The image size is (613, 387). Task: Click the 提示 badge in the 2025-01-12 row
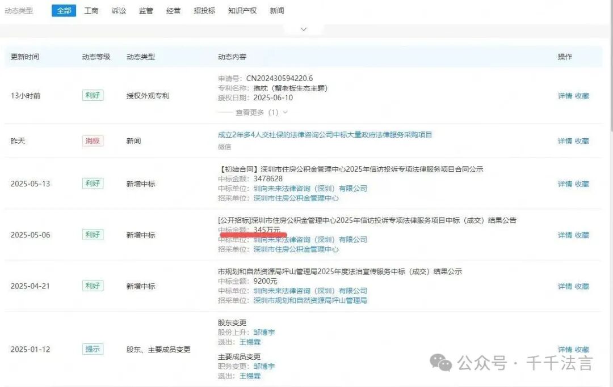pos(93,349)
